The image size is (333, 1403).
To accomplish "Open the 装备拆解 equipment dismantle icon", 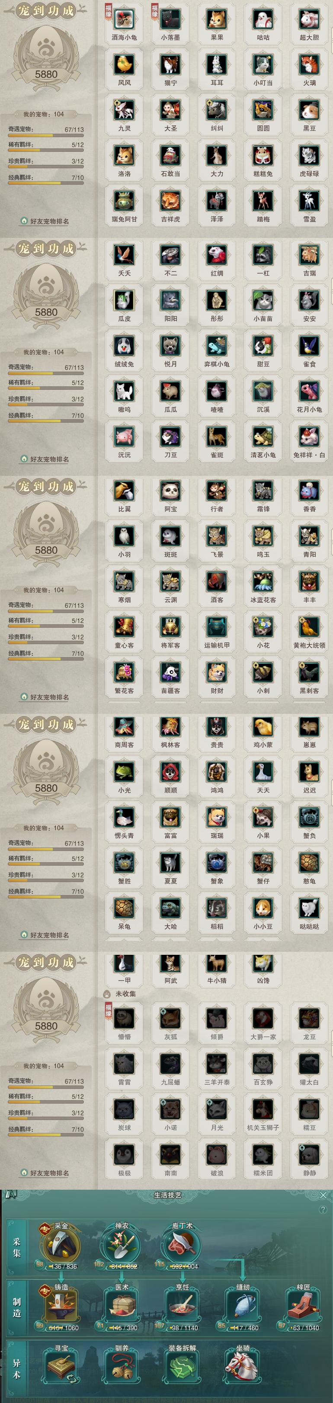I will (x=182, y=1368).
